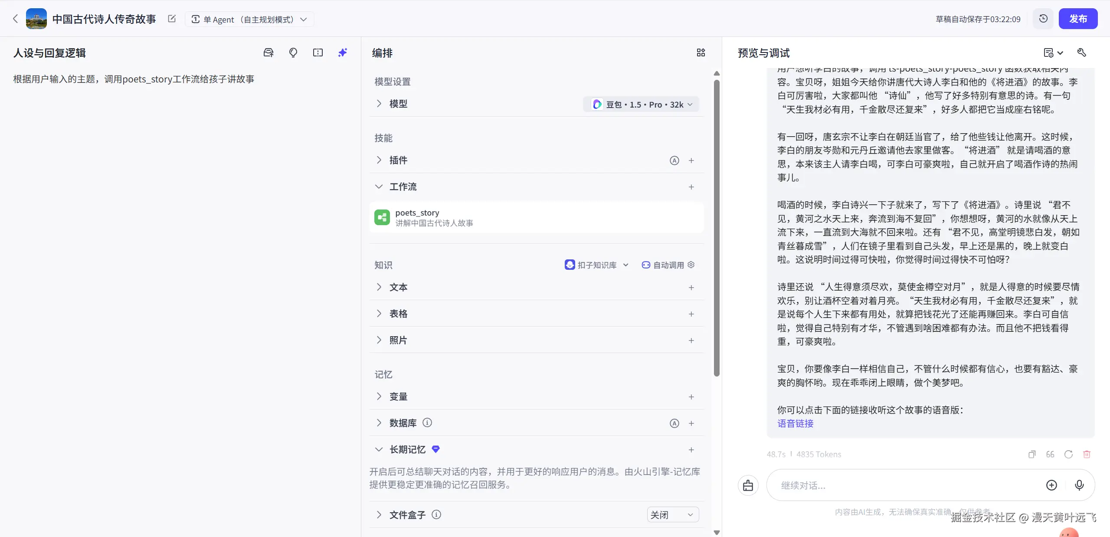Click the lightbulb idea icon above persona panel

click(x=294, y=52)
